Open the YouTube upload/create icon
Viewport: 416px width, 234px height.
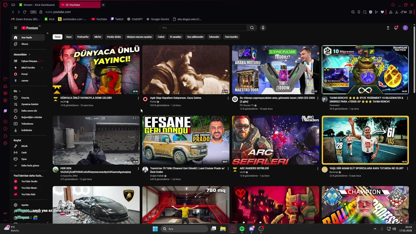(388, 28)
